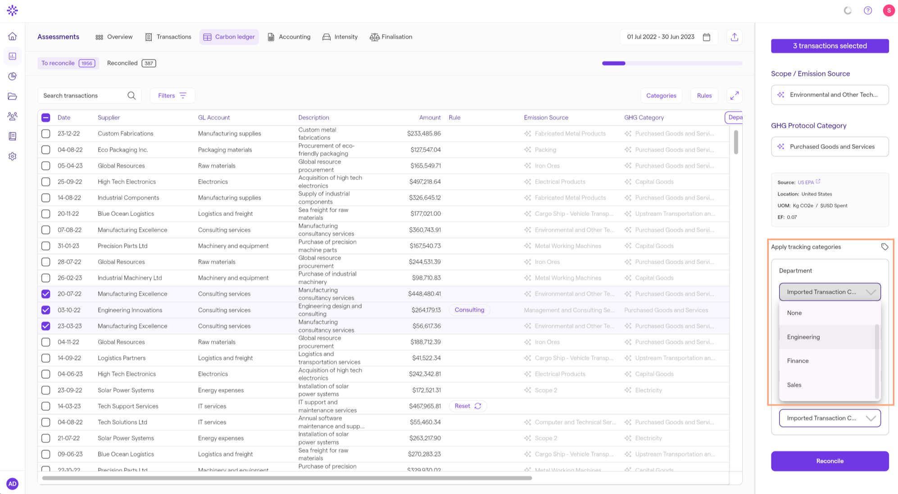Switch to the Intensity tab
Screen dimensions: 898x494
[340, 37]
